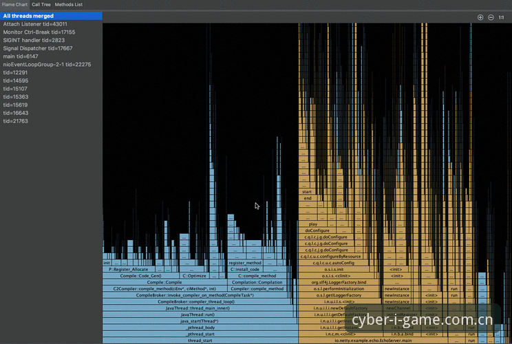Select the Flame Chart tab
512x344 pixels.
14,5
